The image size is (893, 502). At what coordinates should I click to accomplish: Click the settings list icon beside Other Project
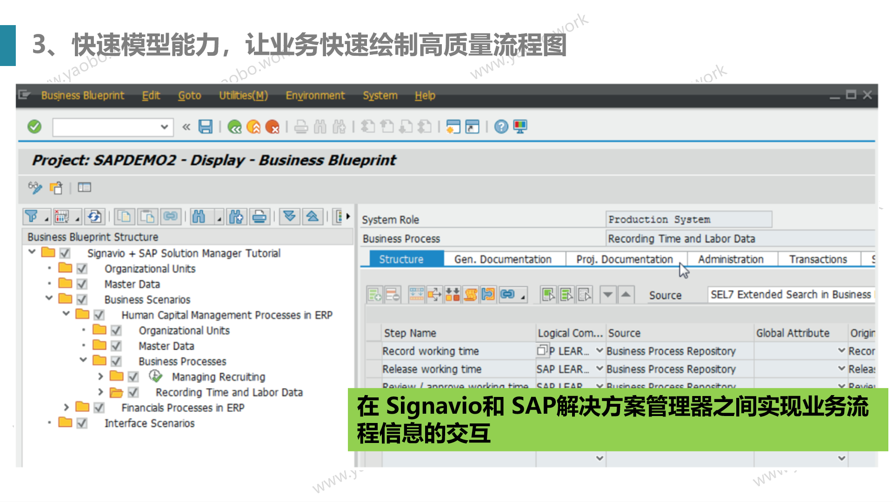(x=84, y=188)
